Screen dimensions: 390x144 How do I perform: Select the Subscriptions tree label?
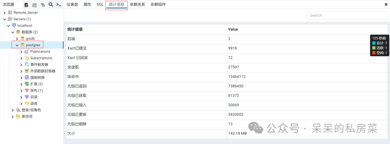click(41, 58)
